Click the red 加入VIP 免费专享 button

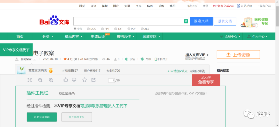(x=206, y=80)
